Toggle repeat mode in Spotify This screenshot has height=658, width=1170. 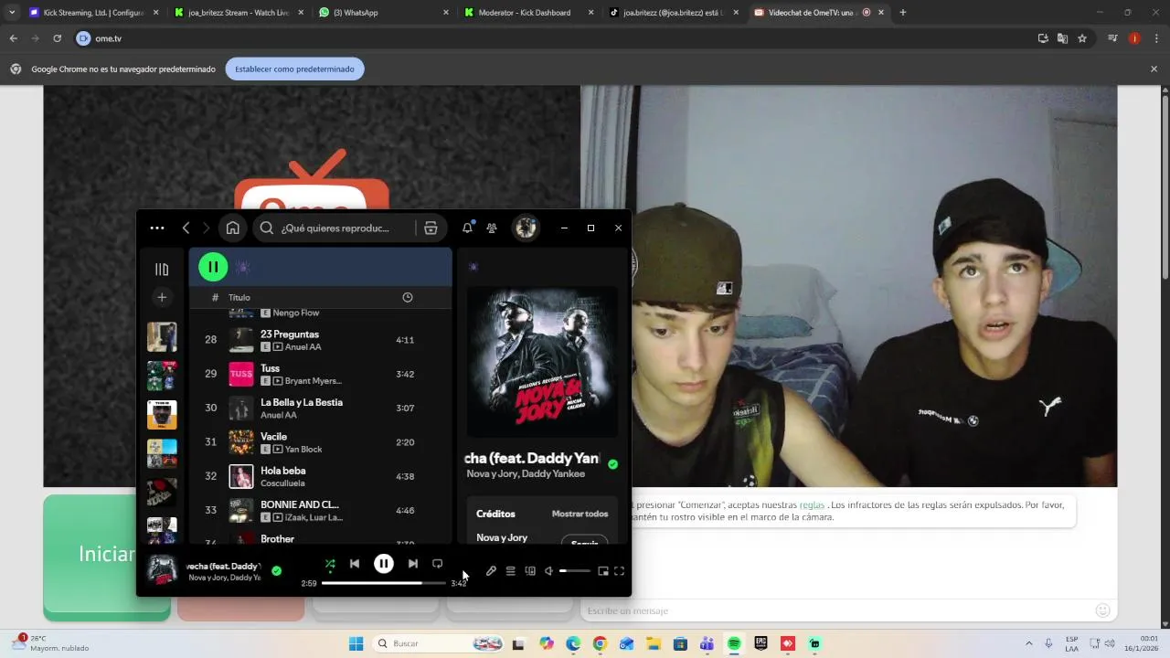(x=437, y=564)
